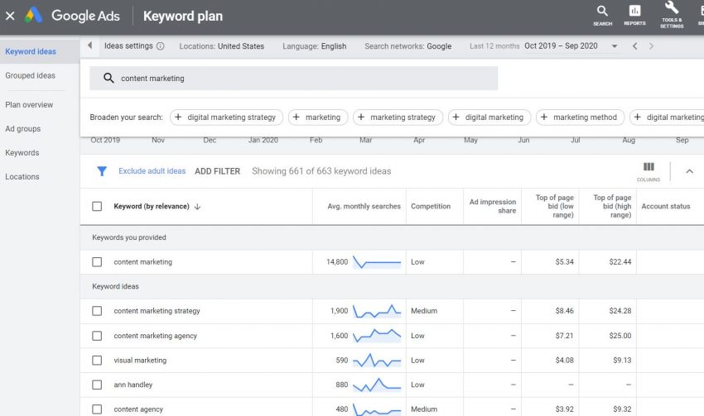Click trend sparkline for visual marketing
This screenshot has width=704, height=416.
tap(377, 361)
